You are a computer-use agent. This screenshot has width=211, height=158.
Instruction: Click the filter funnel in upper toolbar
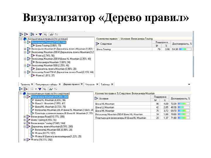click(40, 35)
